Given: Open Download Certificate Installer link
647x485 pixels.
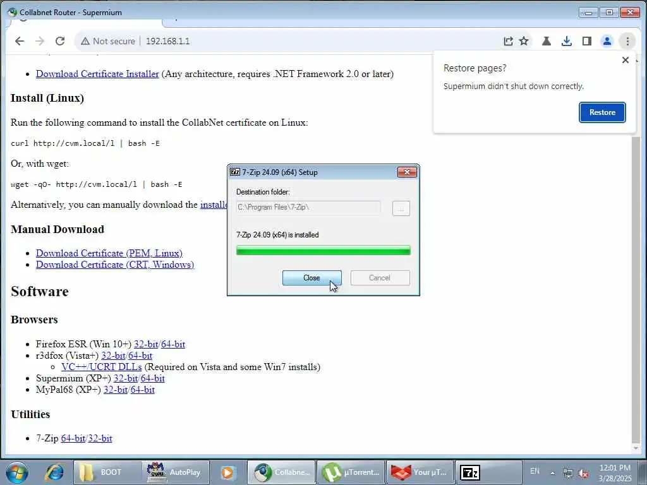Looking at the screenshot, I should pos(97,74).
